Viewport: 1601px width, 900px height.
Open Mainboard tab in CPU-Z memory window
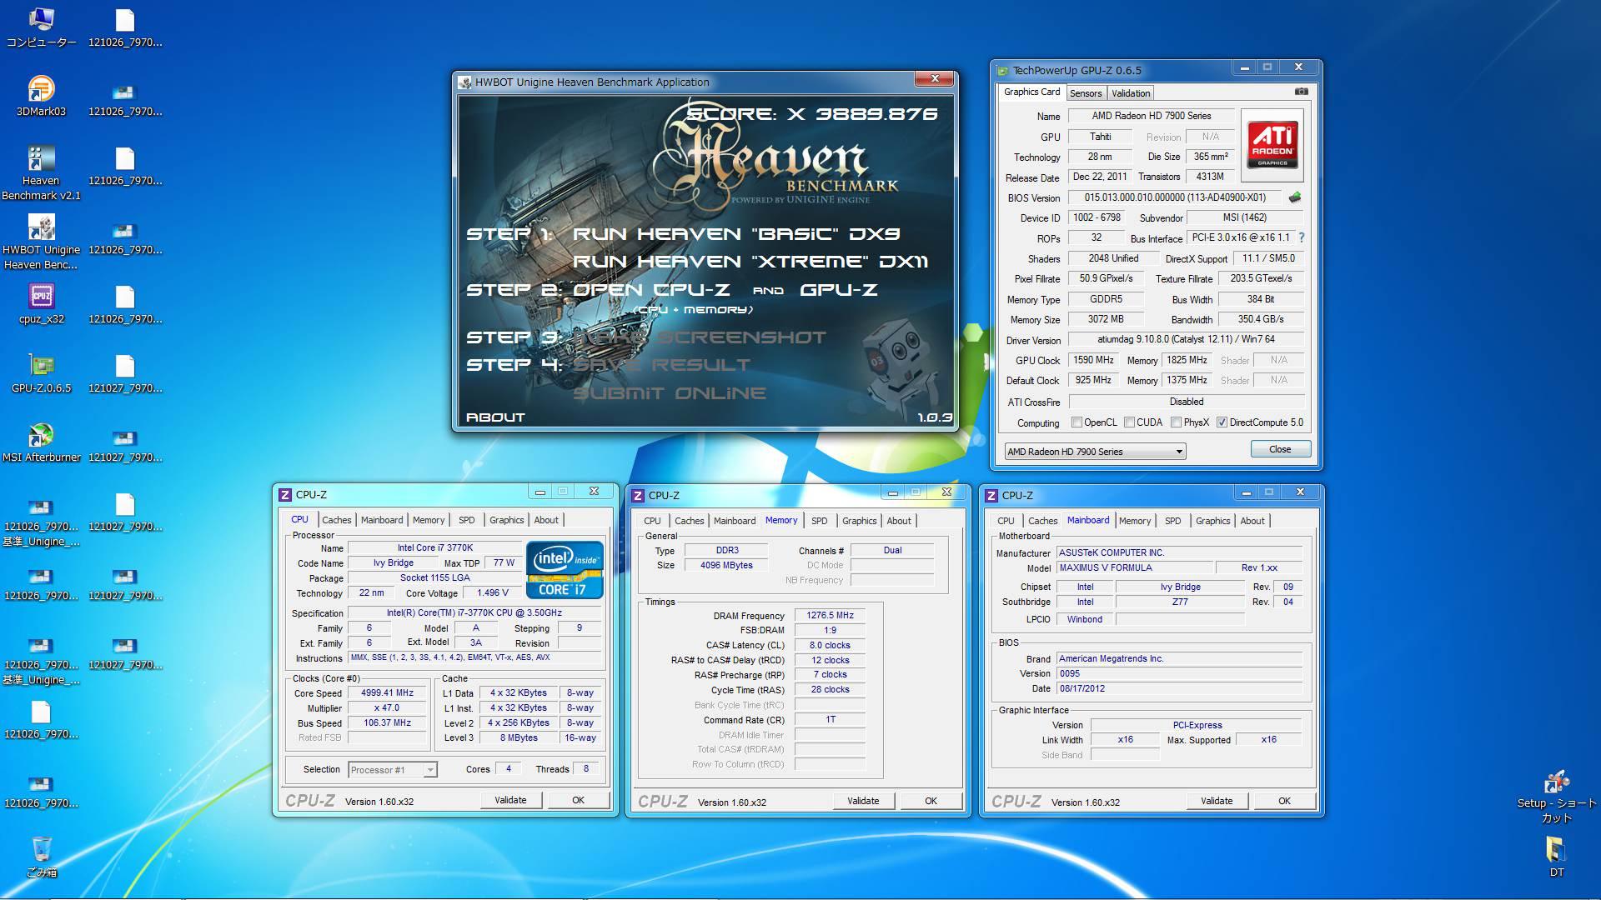click(x=735, y=521)
